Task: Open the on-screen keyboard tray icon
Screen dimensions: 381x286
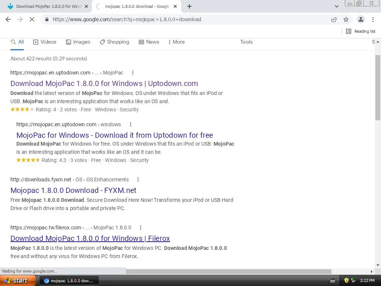Action: [332, 281]
